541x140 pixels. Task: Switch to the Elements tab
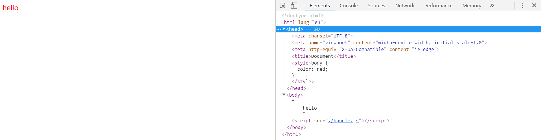pos(320,6)
